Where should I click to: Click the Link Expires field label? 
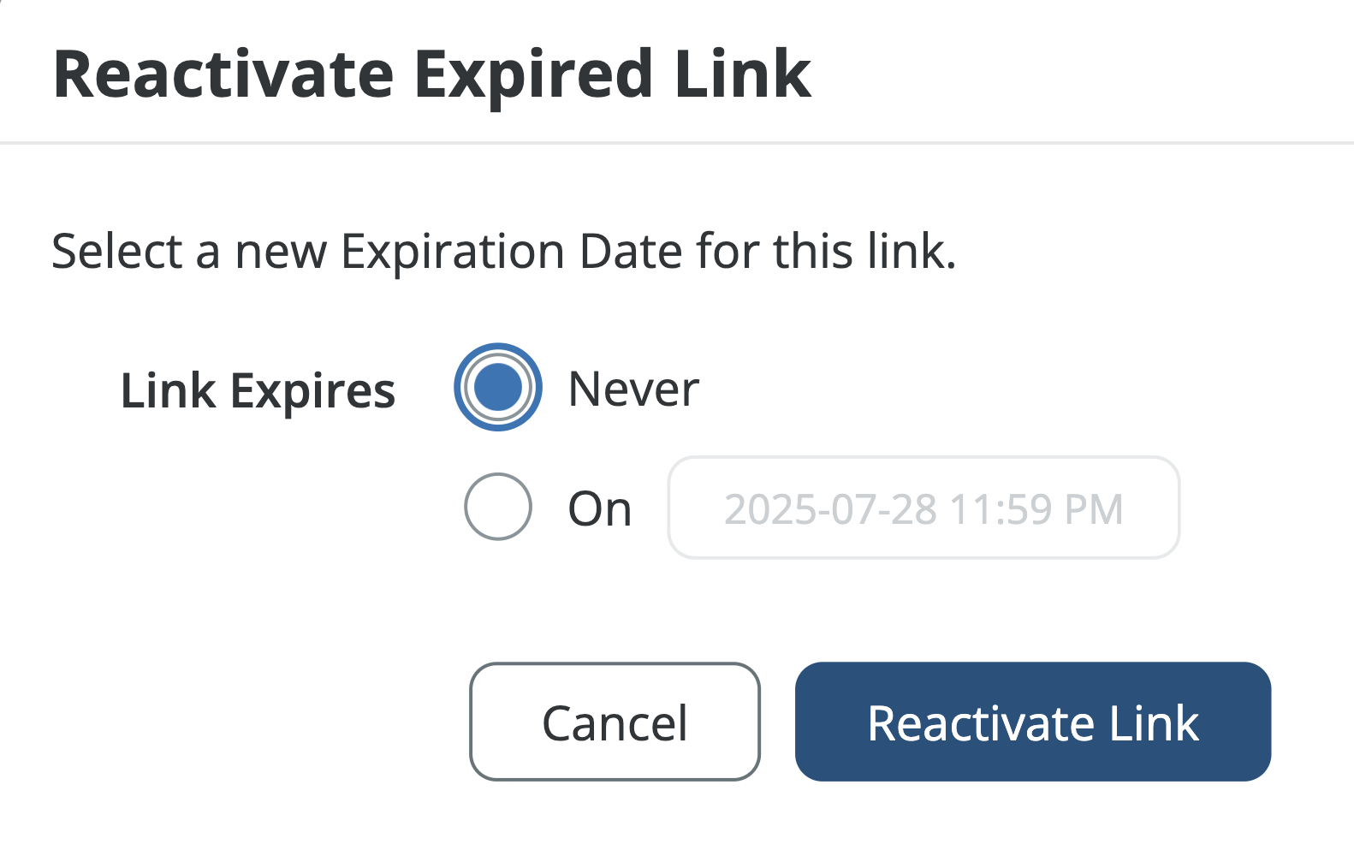tap(258, 391)
